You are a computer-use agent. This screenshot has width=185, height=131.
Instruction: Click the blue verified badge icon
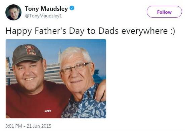coord(72,8)
